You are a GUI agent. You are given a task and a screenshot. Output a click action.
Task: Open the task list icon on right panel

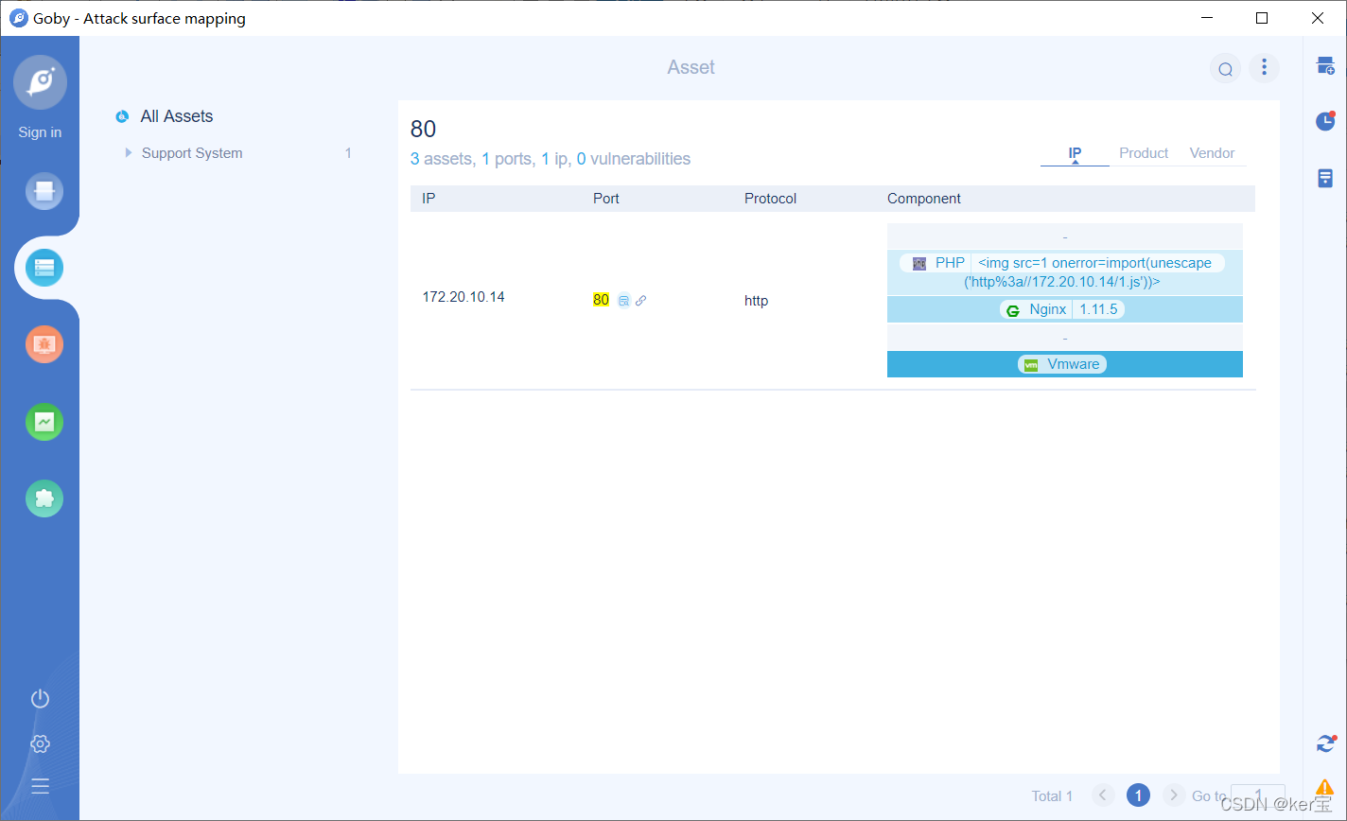coord(1325,178)
